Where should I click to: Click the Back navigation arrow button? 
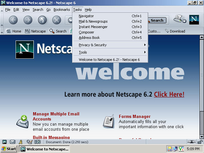[13, 20]
